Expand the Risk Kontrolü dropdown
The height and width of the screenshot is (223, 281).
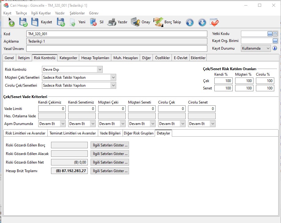click(100, 70)
